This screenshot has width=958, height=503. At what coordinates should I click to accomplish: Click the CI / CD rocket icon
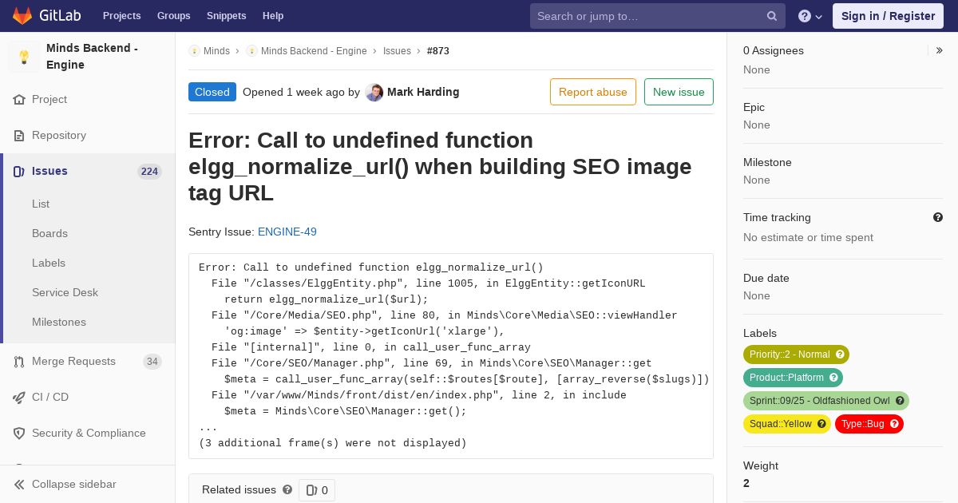click(19, 398)
